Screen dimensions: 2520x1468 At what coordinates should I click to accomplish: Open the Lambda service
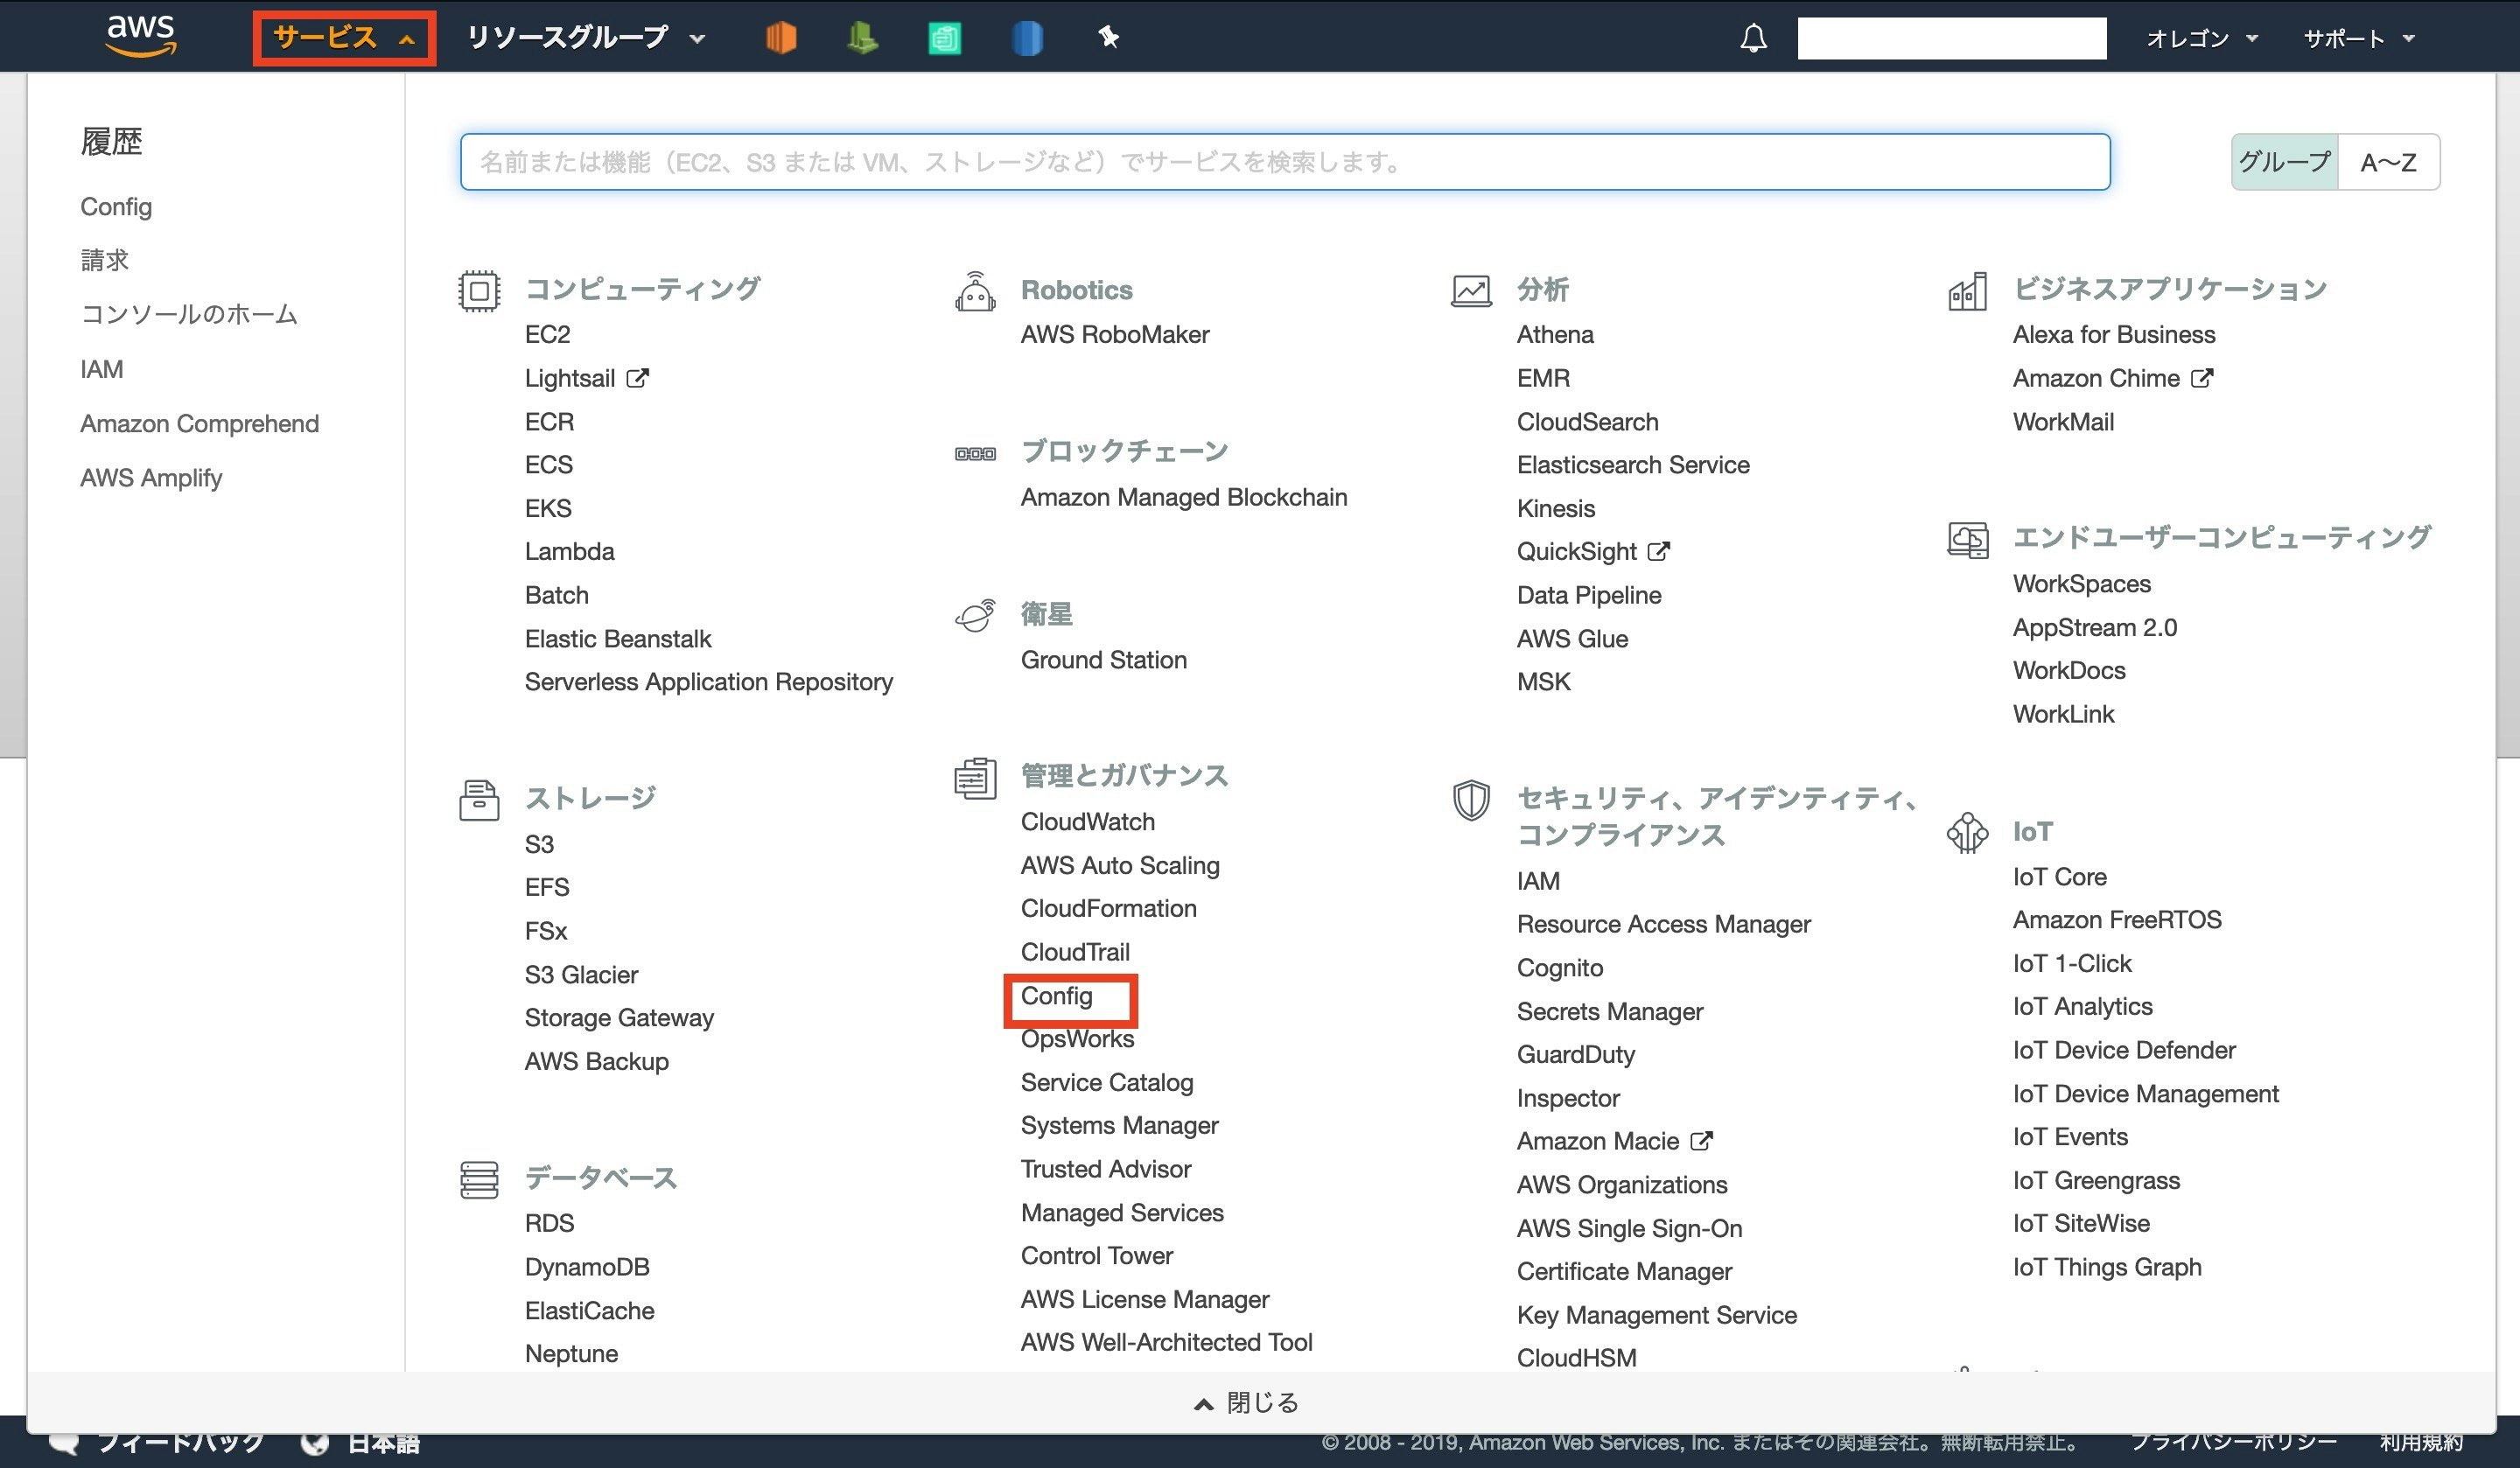[570, 551]
